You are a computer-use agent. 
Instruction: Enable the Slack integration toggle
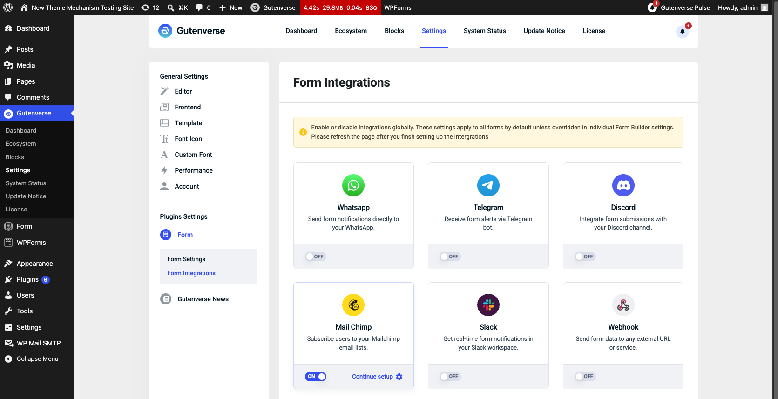(x=450, y=376)
